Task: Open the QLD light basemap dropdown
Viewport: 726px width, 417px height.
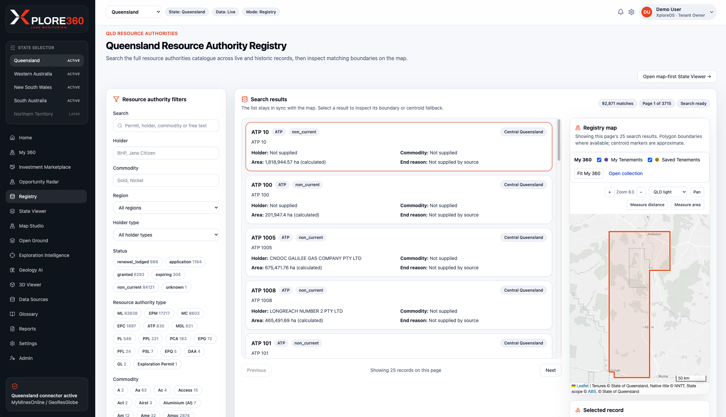Action: [668, 192]
